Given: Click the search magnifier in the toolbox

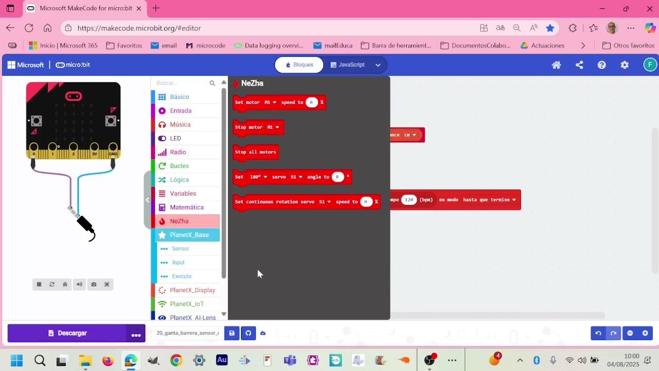Looking at the screenshot, I should (x=212, y=83).
